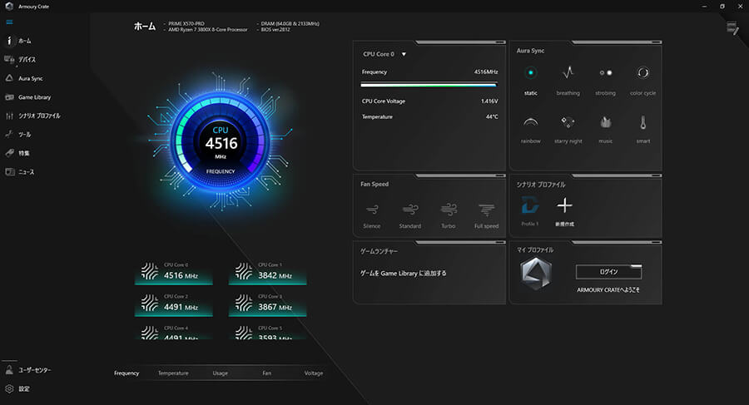Screen dimensions: 749x405
Task: Create new scenario profile with 新規作成
Action: (x=564, y=207)
